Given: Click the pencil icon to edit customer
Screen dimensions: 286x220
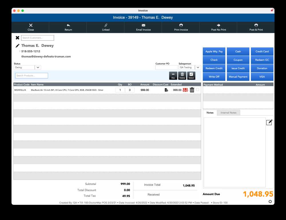Looking at the screenshot, I should click(x=17, y=46).
